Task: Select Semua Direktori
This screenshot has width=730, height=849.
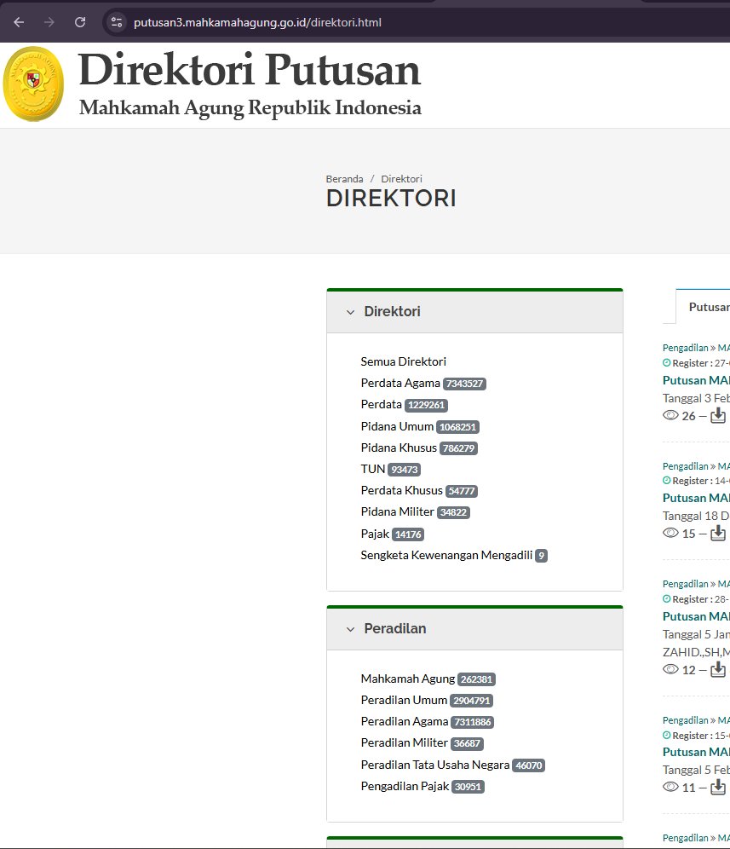Action: point(404,361)
